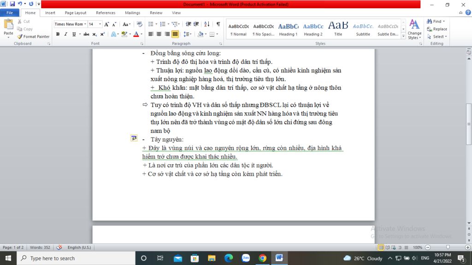472x265 pixels.
Task: Save the document from quick access
Action: tap(12, 4)
